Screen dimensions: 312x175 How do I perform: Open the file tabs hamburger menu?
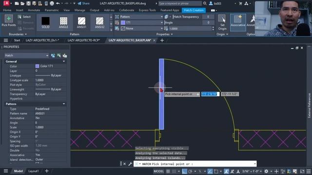click(6, 40)
